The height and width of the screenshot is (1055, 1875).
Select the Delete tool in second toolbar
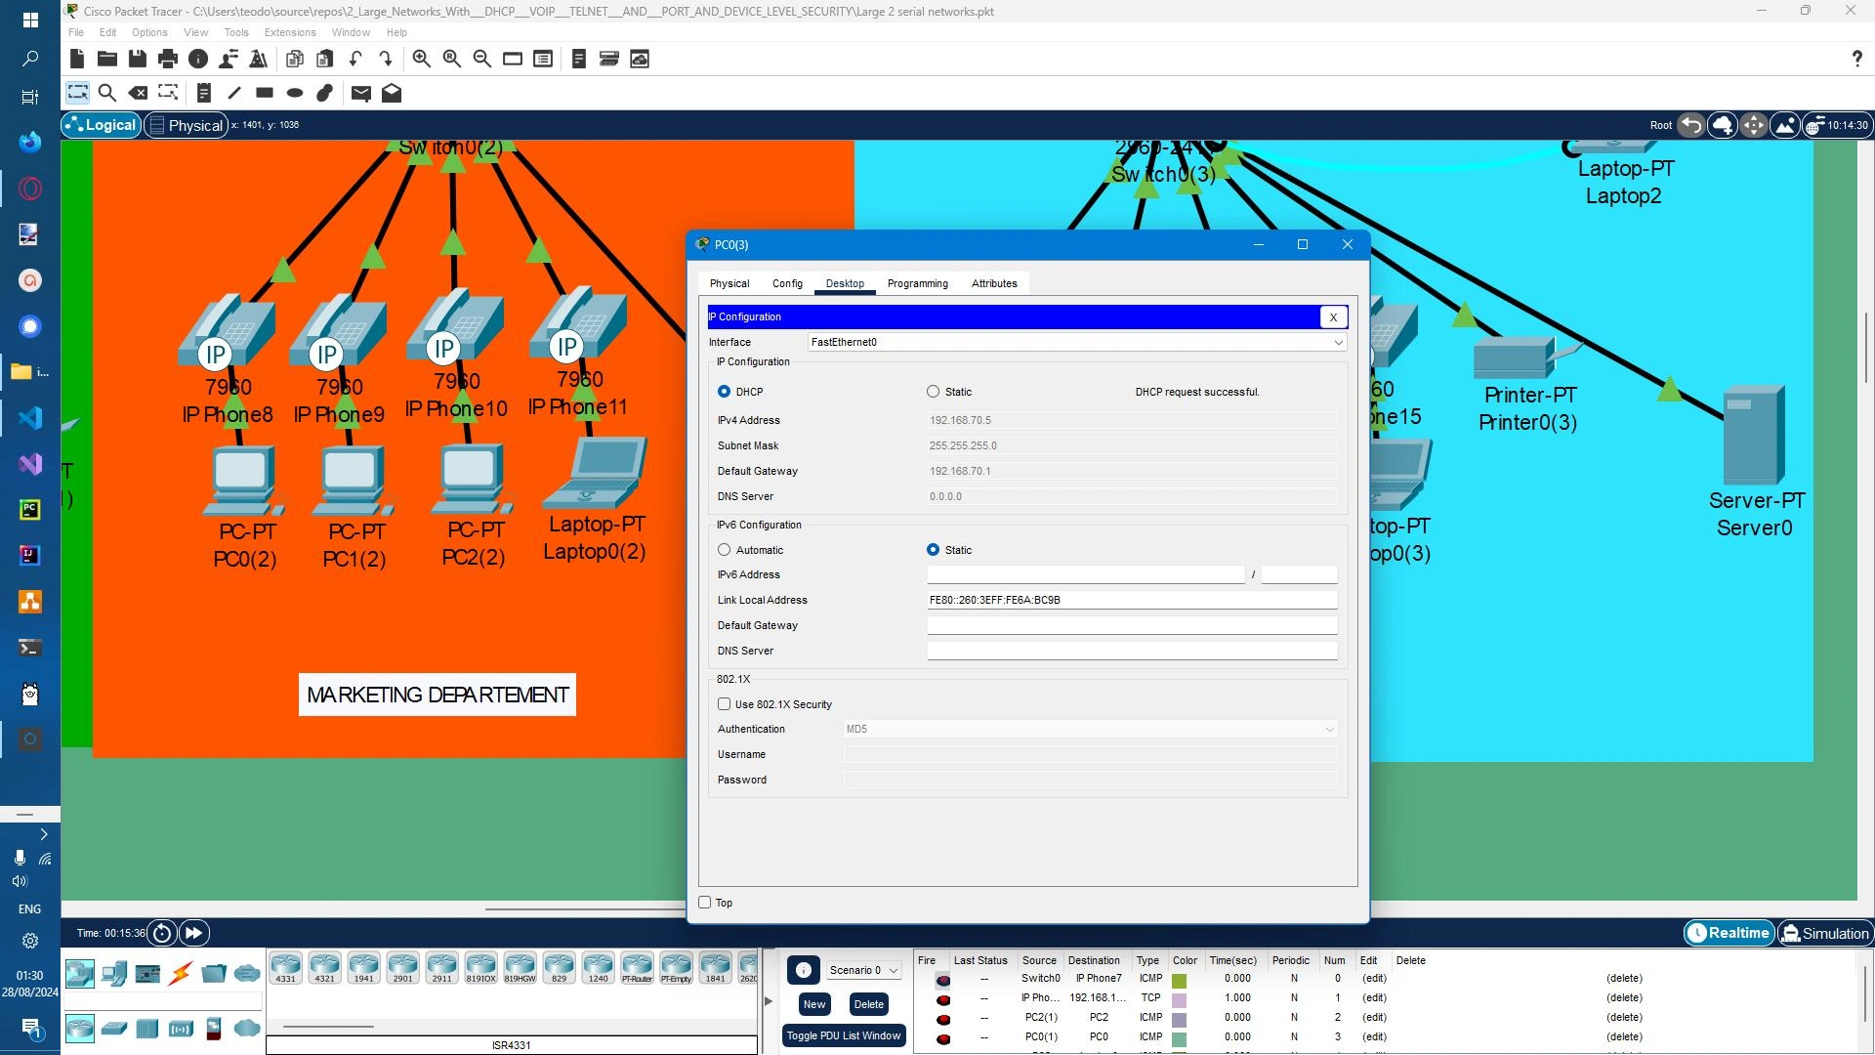click(x=138, y=93)
